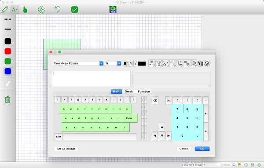Click the equals key on numpad
264x168 pixels.
(205, 131)
